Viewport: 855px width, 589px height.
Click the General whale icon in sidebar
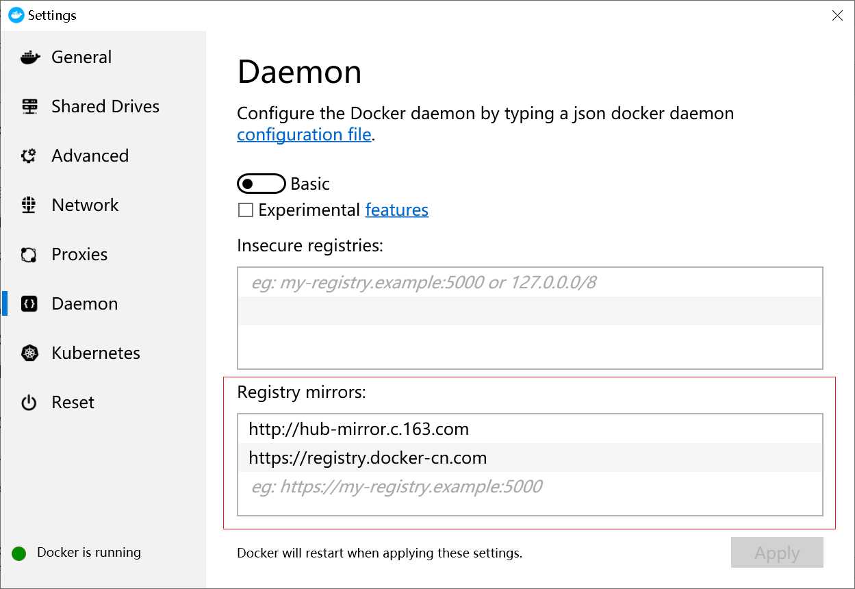29,58
